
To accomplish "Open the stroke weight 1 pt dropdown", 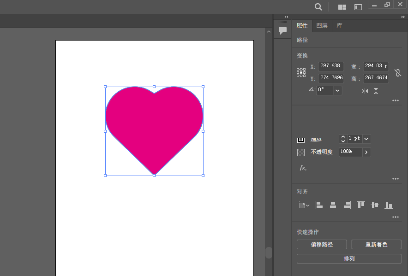I will point(366,139).
